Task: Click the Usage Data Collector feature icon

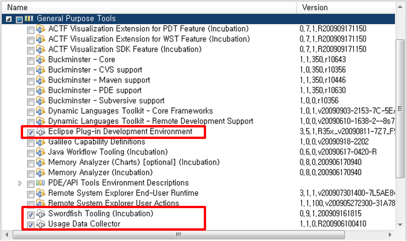Action: (40, 224)
